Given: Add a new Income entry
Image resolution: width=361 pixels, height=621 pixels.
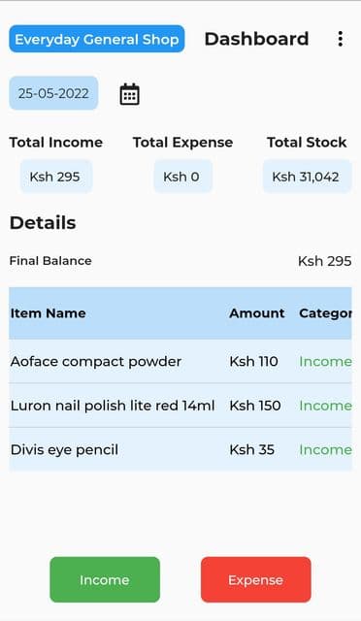Looking at the screenshot, I should coord(105,579).
